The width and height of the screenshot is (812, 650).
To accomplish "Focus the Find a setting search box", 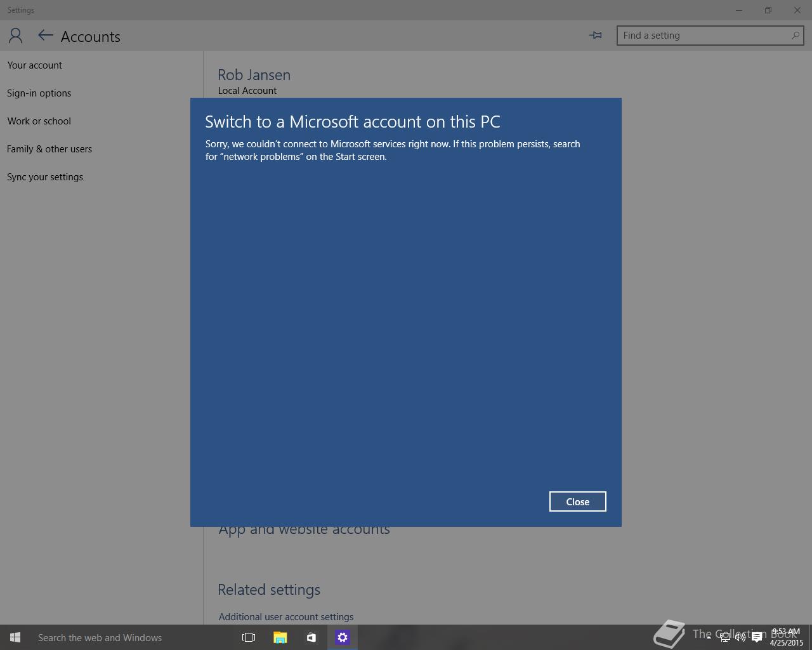I will pyautogui.click(x=710, y=36).
